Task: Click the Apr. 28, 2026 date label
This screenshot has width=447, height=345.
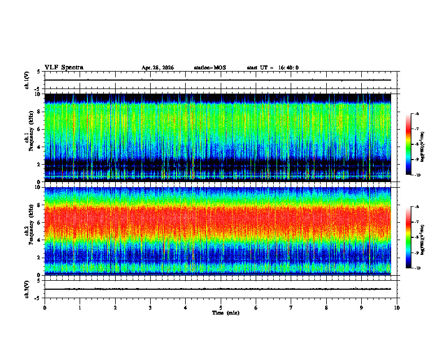Action: click(x=157, y=68)
